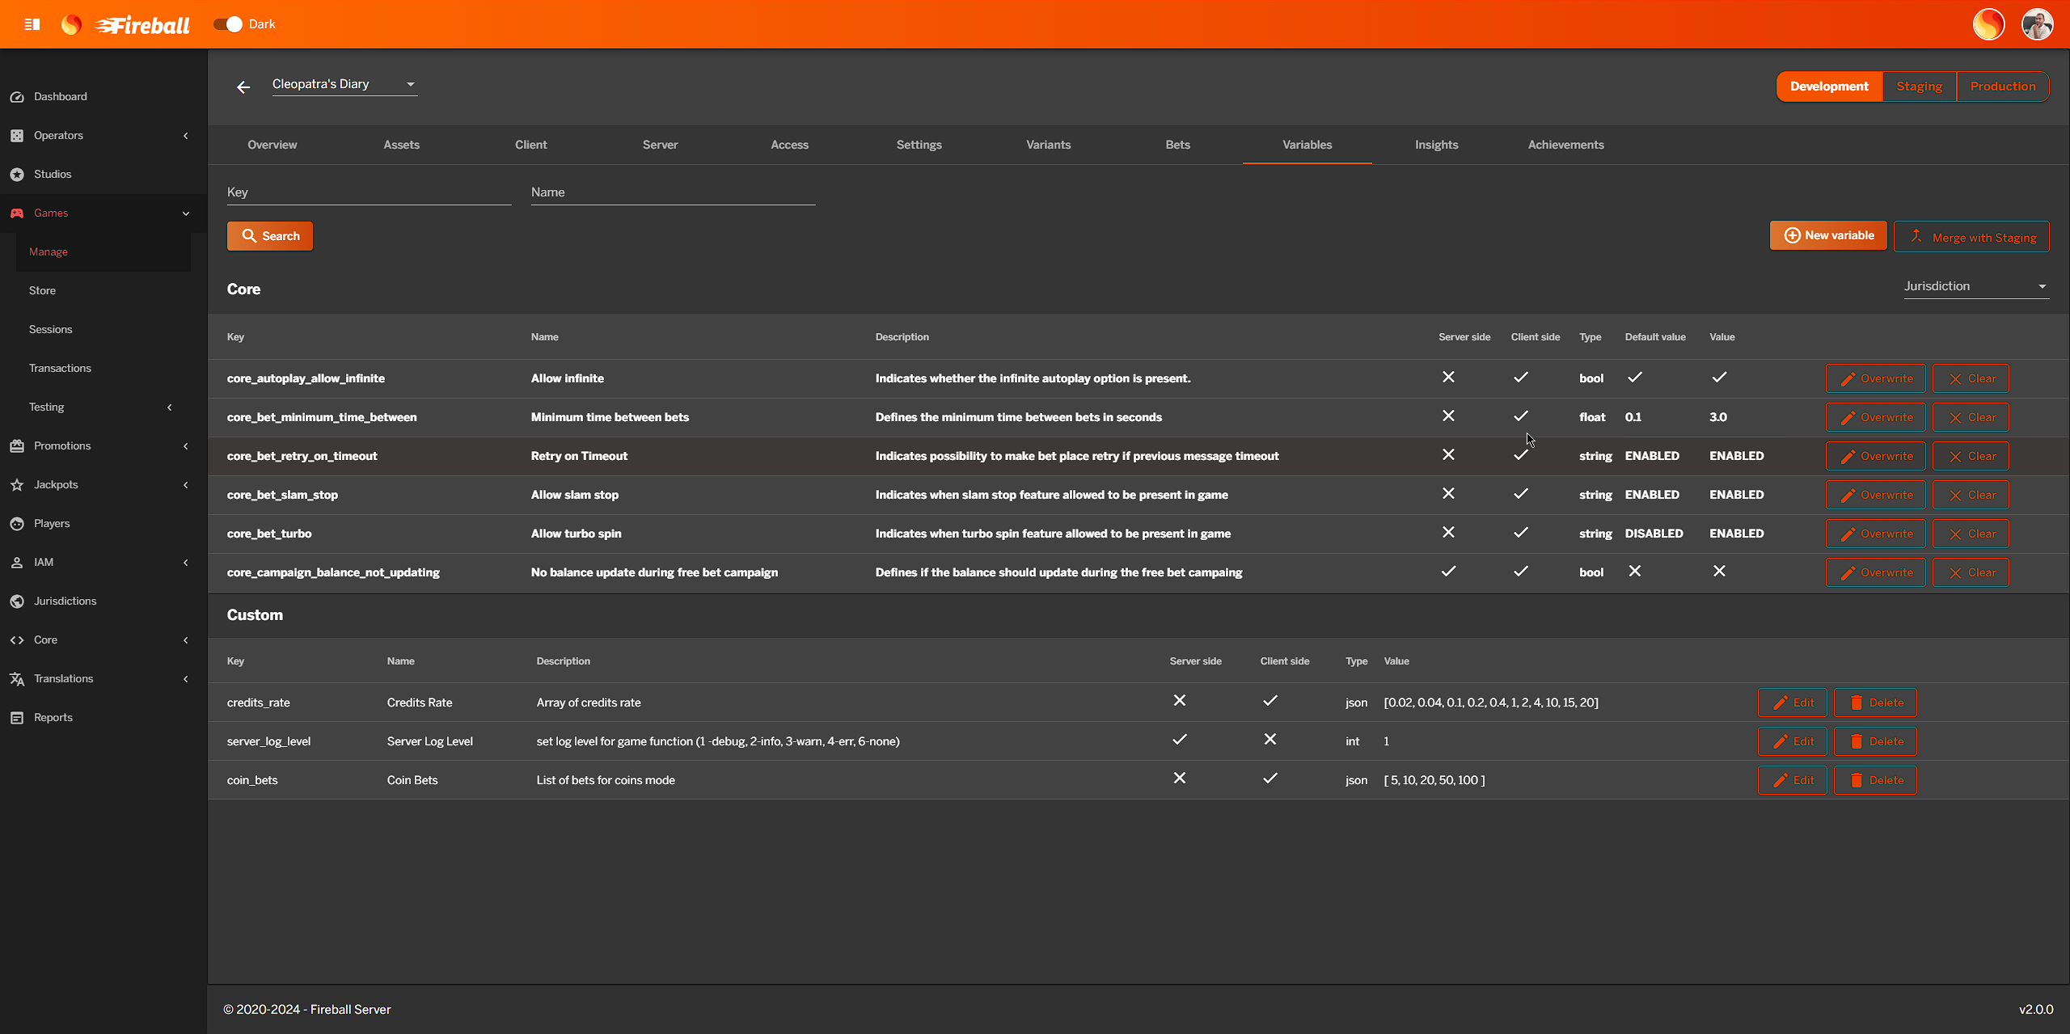Collapse the sidebar using the hamburger icon
The width and height of the screenshot is (2070, 1034).
click(32, 24)
